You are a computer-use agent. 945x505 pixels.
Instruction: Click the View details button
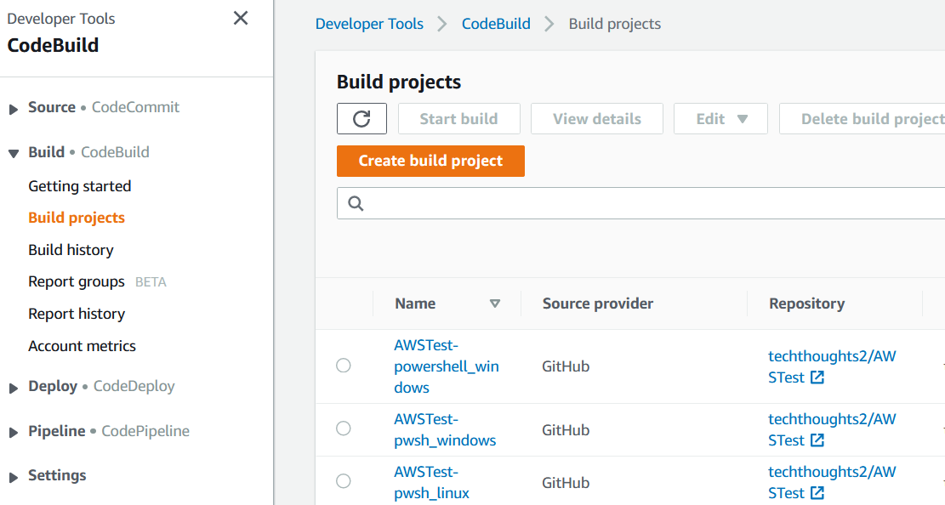[597, 119]
